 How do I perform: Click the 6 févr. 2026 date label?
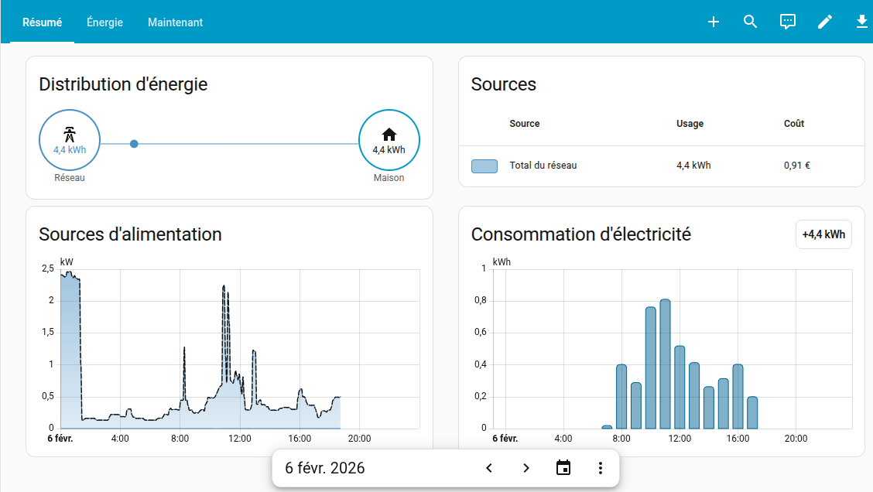tap(325, 468)
